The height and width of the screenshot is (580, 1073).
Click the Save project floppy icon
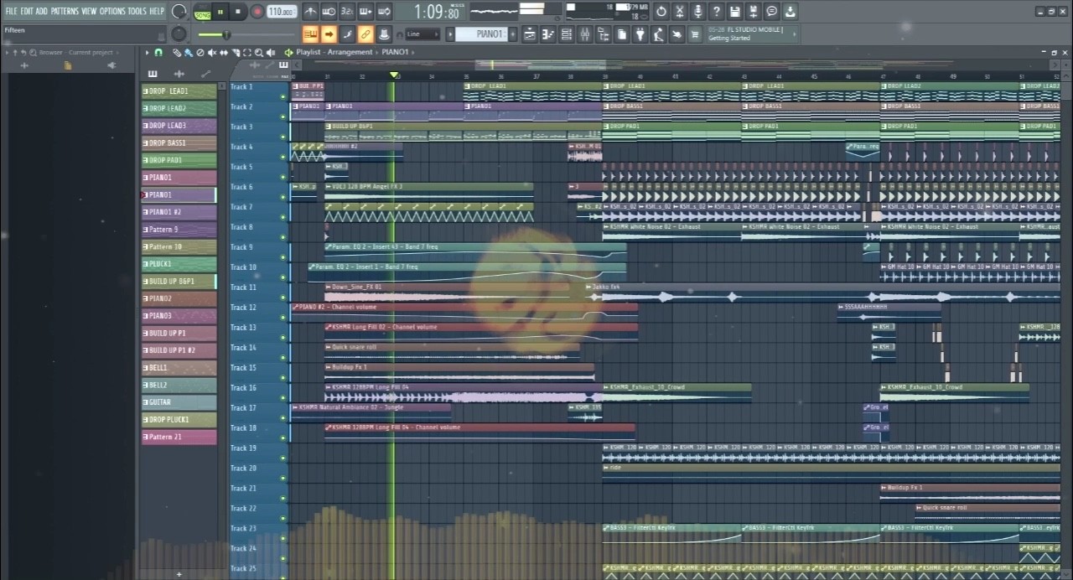tap(735, 12)
